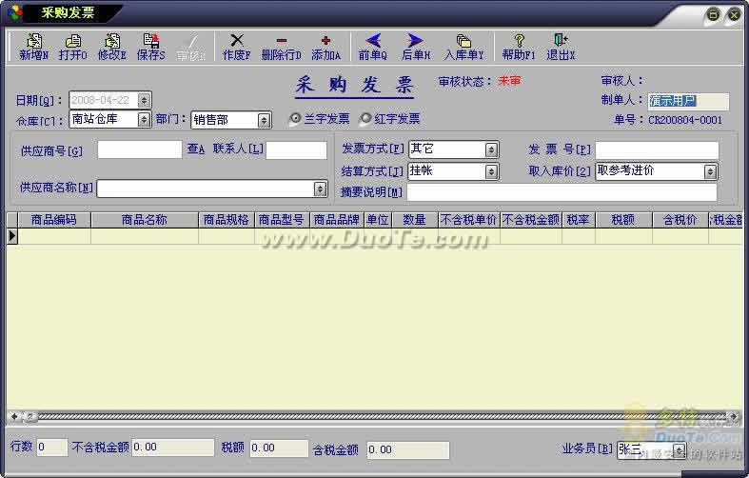Click the 税额 column header
The width and height of the screenshot is (749, 478).
623,220
